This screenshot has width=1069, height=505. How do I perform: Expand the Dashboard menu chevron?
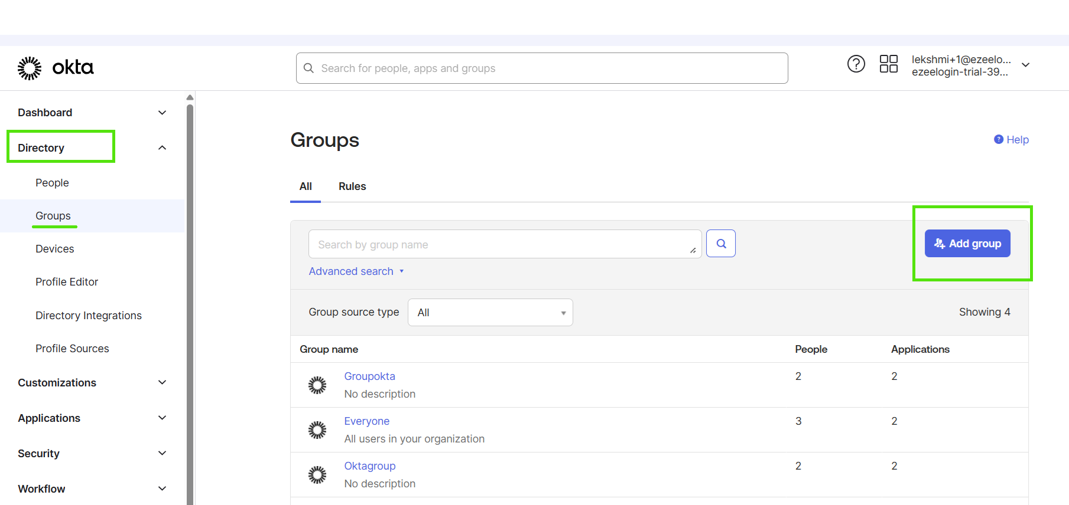point(163,113)
